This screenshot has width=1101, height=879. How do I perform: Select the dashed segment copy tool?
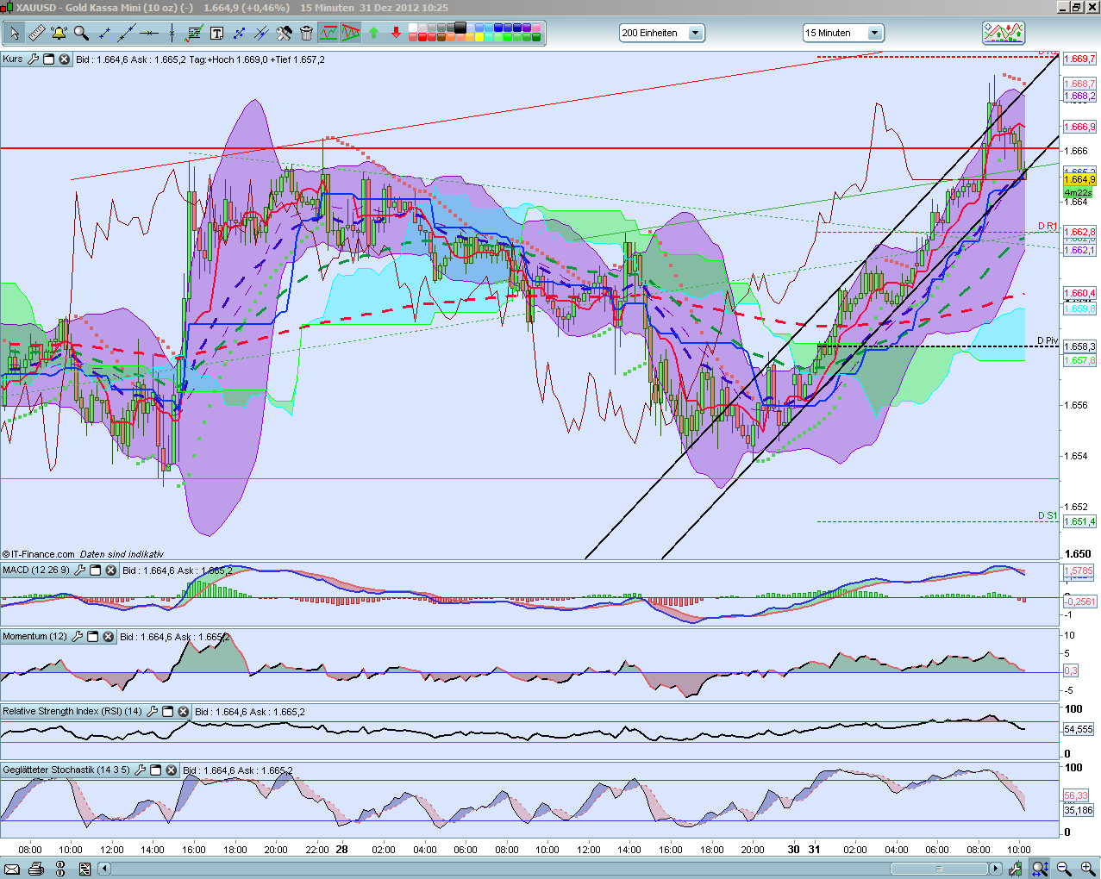[x=239, y=34]
